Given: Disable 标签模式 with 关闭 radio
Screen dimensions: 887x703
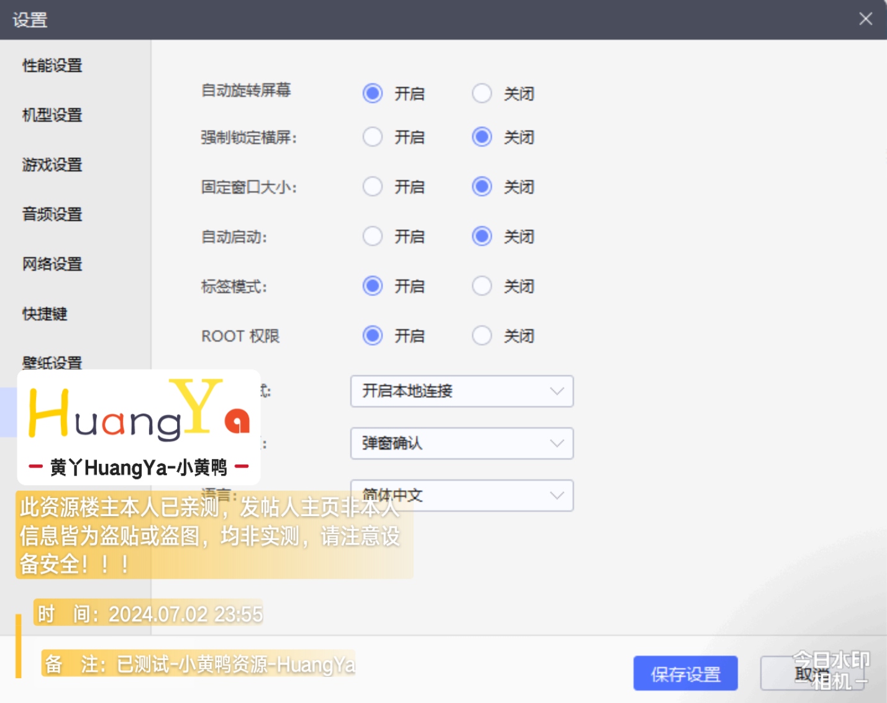Looking at the screenshot, I should (482, 286).
